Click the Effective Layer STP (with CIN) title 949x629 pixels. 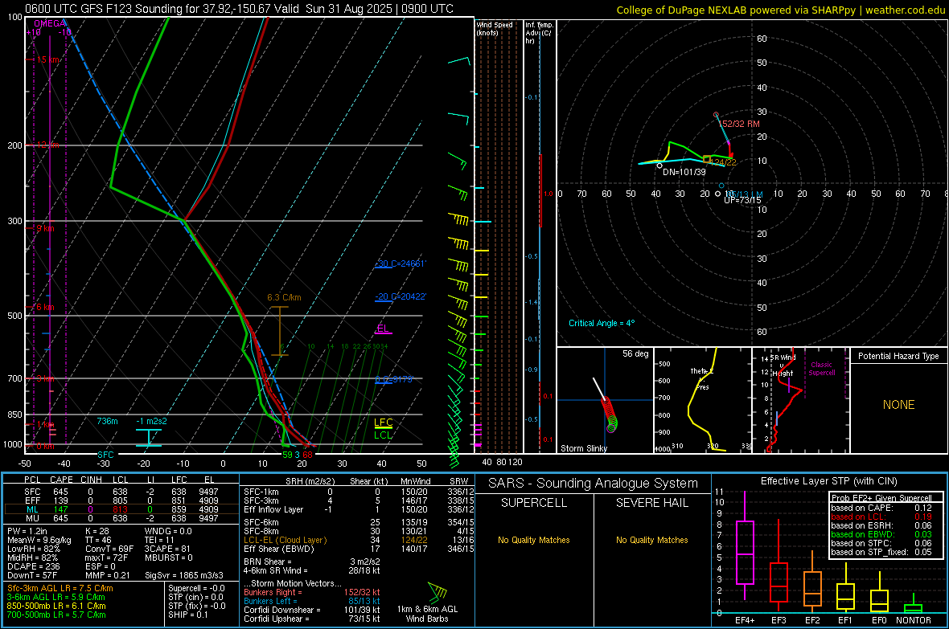pos(828,481)
